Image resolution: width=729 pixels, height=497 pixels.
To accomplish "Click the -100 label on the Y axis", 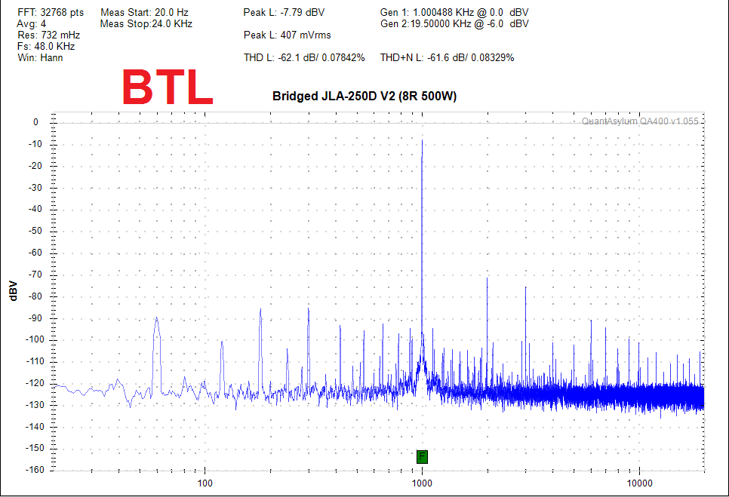I will (34, 339).
